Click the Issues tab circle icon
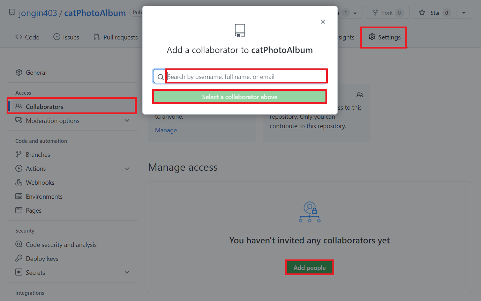This screenshot has height=301, width=481. 57,37
